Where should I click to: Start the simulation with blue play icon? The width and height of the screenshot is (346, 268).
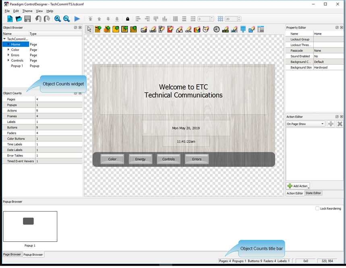(x=77, y=19)
